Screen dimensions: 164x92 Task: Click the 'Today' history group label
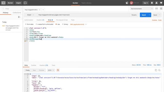point(4,22)
